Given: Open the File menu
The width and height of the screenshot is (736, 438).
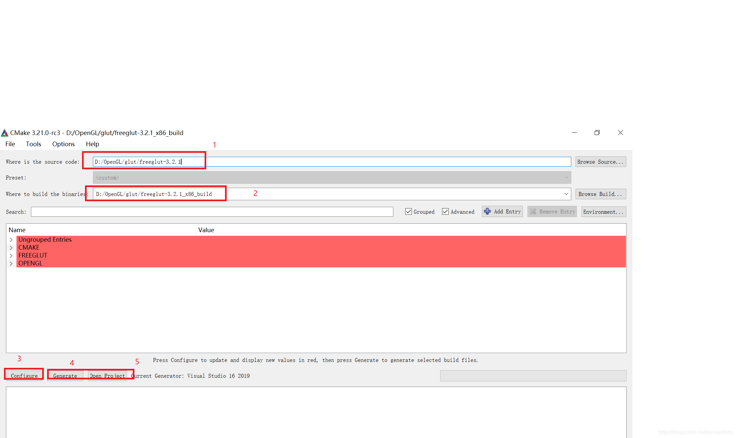Looking at the screenshot, I should [10, 144].
